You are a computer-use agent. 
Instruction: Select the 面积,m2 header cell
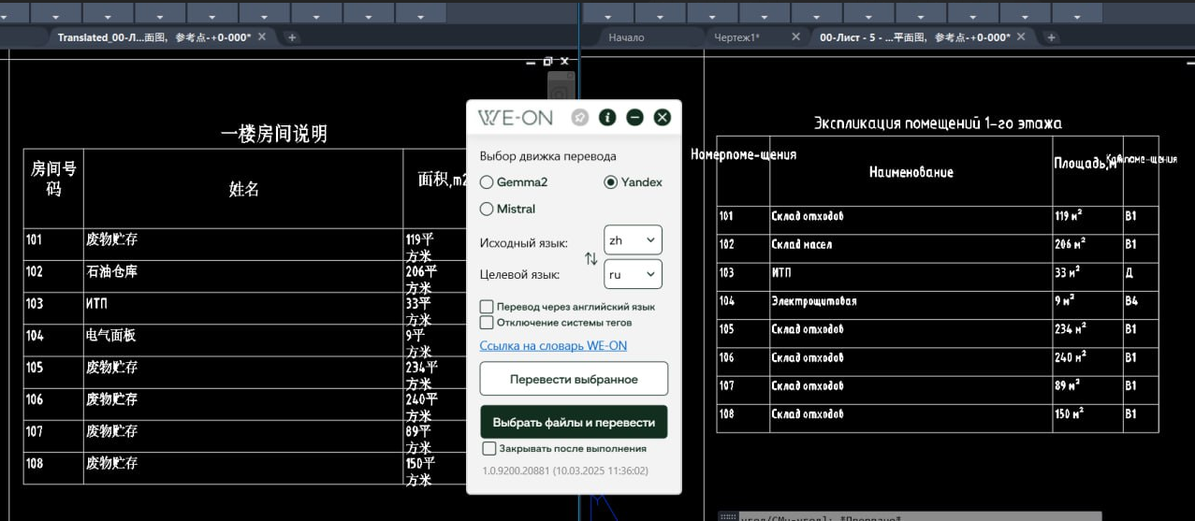coord(443,180)
